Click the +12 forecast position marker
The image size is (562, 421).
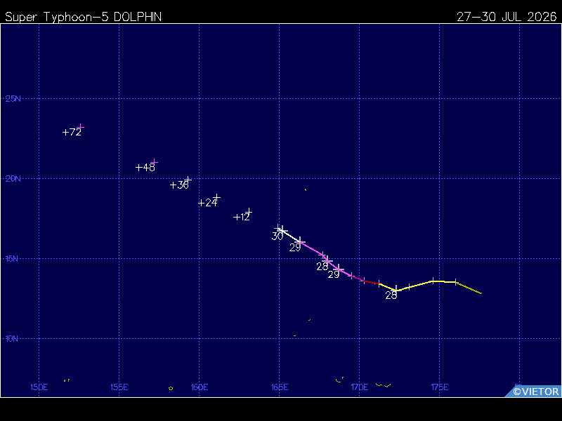[x=249, y=212]
